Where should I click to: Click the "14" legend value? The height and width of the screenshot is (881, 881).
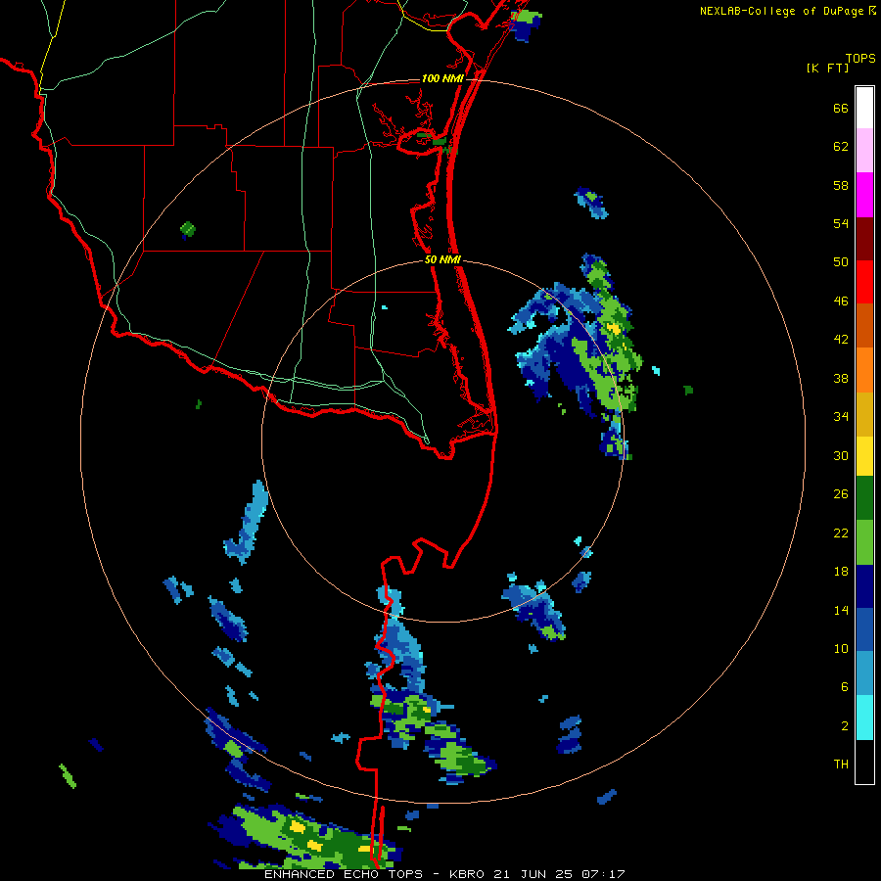pyautogui.click(x=841, y=610)
